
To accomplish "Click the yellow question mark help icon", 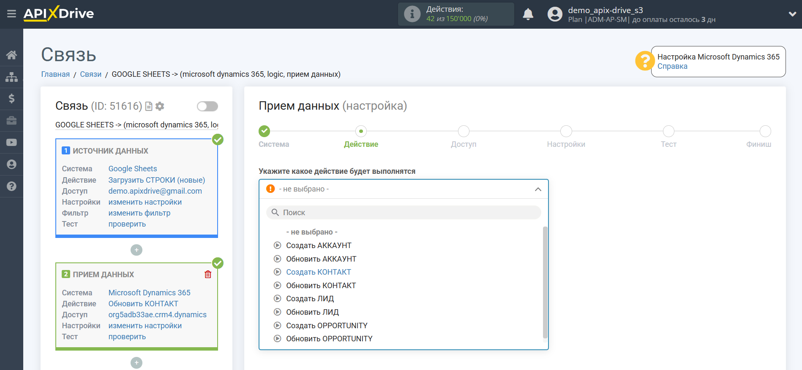I will (x=644, y=61).
